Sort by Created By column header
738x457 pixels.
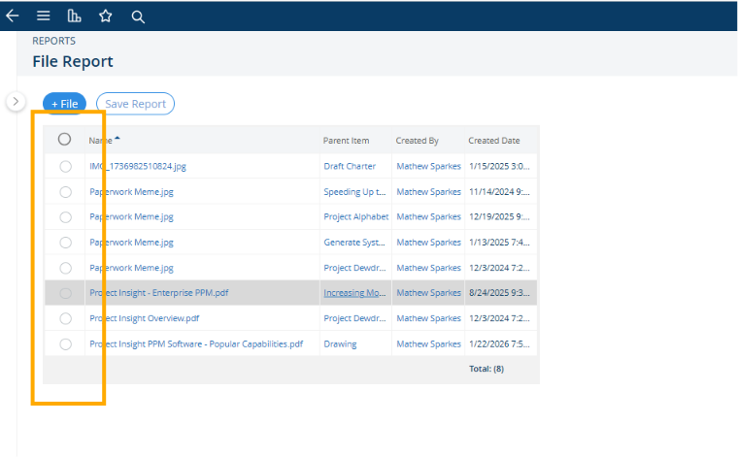pos(417,140)
